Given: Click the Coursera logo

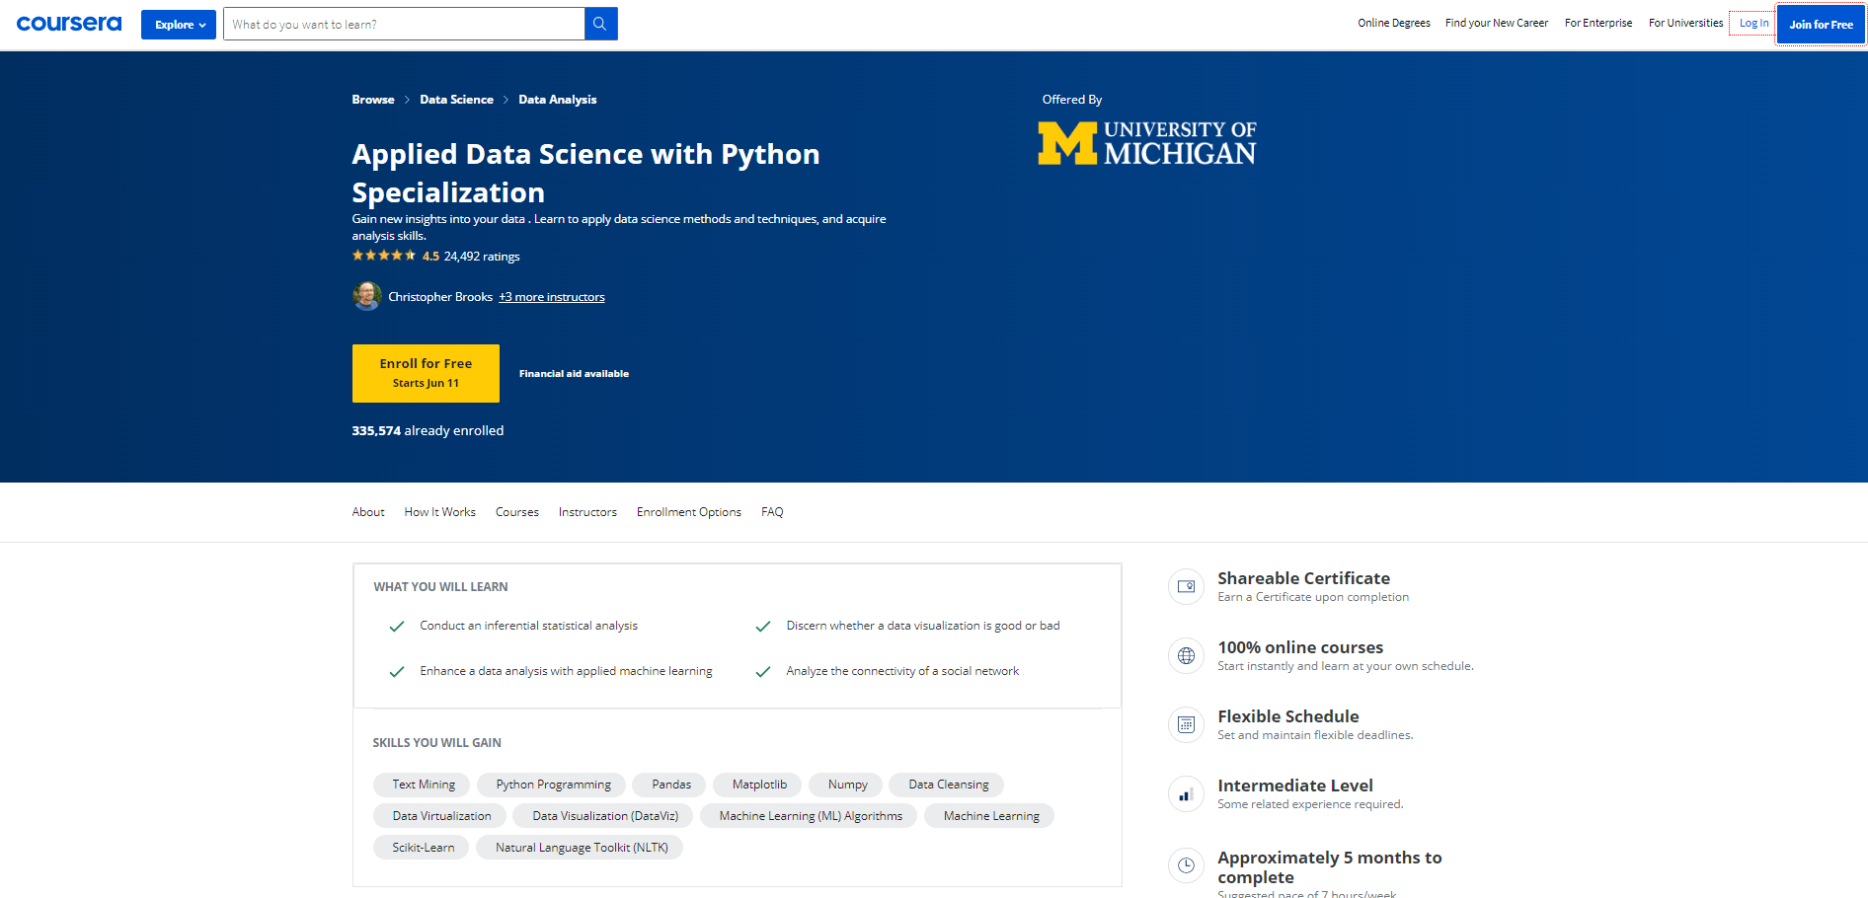Looking at the screenshot, I should pos(67,24).
